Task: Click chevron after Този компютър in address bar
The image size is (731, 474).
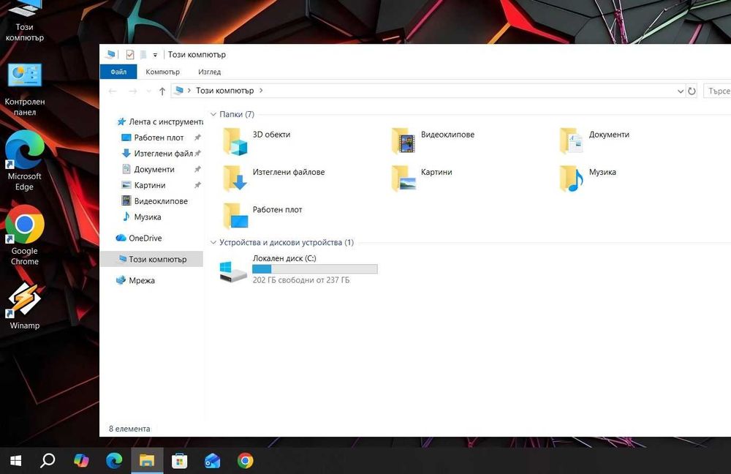Action: (x=261, y=91)
